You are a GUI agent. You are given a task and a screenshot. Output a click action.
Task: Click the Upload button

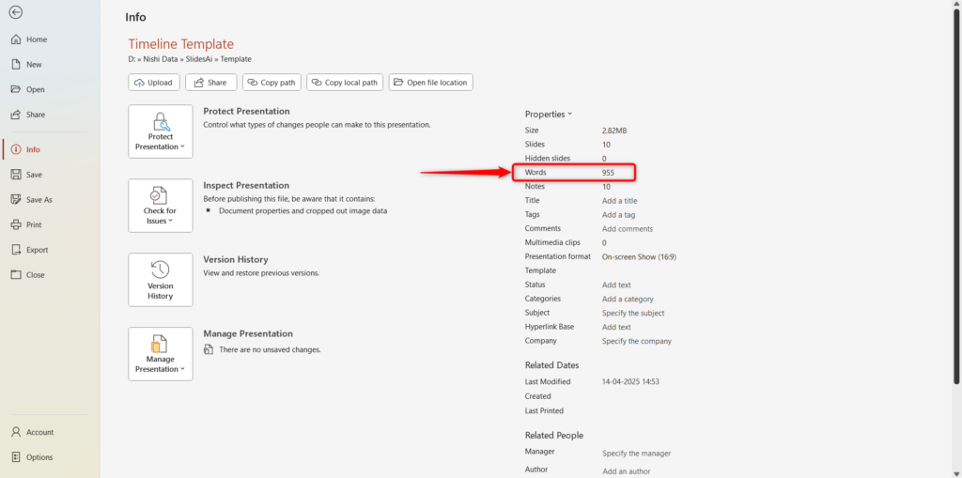pos(153,83)
